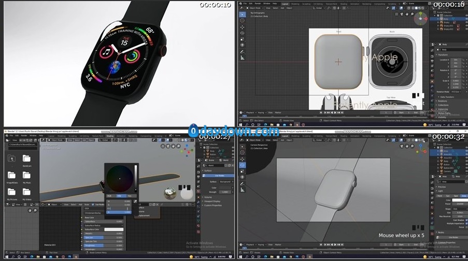The image size is (468, 261).
Task: Toggle camera view icon in 00:00:16 viewport
Action: [x=402, y=14]
